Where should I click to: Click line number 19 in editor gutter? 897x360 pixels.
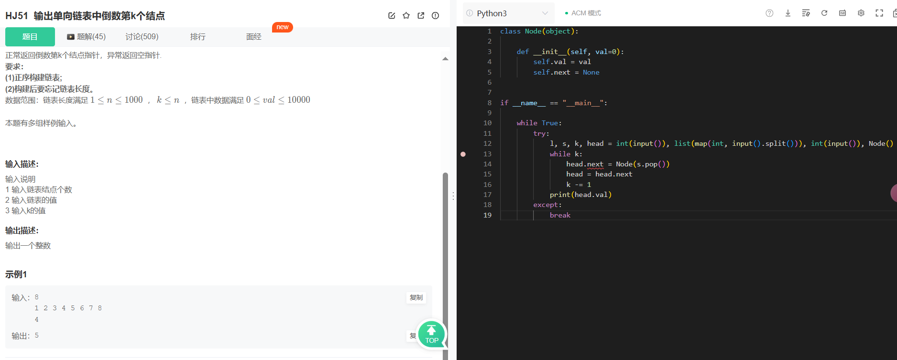coord(487,215)
